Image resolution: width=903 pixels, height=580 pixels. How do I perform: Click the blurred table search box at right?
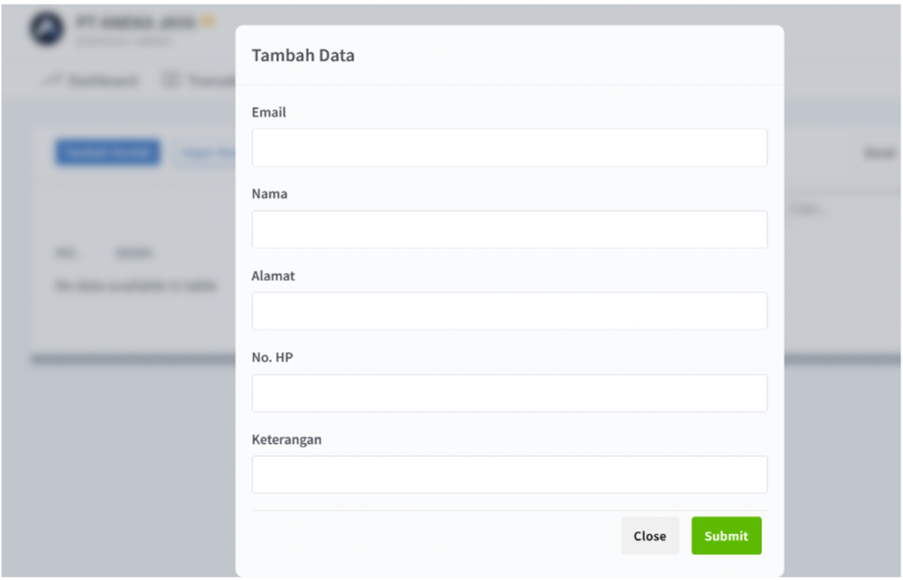pyautogui.click(x=842, y=211)
